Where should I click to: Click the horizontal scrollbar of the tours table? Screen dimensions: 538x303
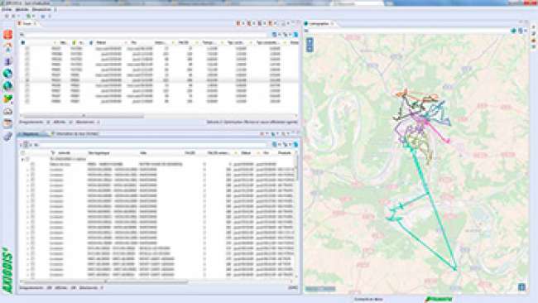tap(82, 116)
